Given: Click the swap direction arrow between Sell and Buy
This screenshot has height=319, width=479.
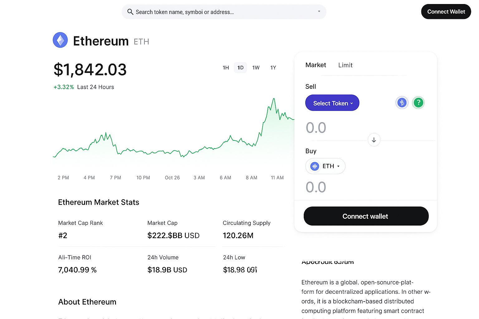Looking at the screenshot, I should [374, 140].
